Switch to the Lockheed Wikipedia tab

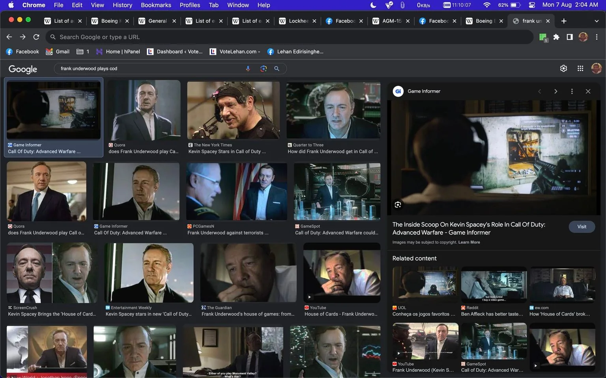(x=298, y=21)
